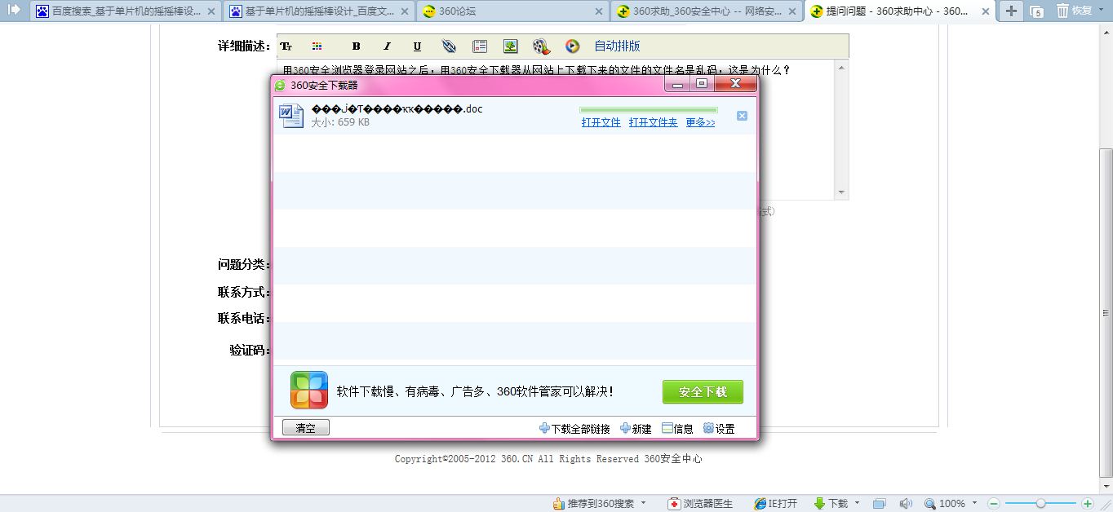
Task: Click the 自动排版 auto-format link
Action: click(x=617, y=46)
